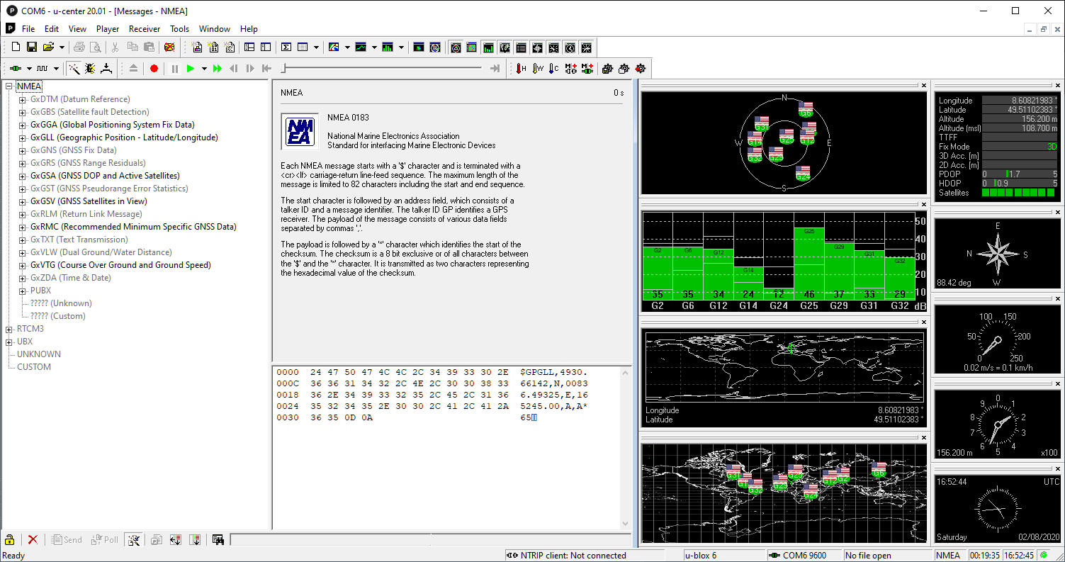The height and width of the screenshot is (562, 1065).
Task: Open the Binary Console icon
Action: 213,47
